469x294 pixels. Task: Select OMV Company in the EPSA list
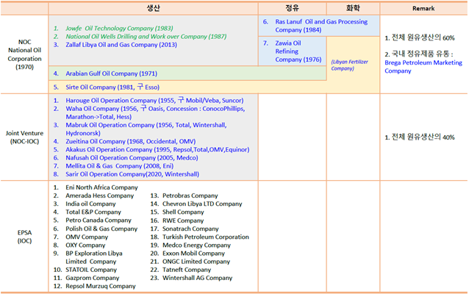pyautogui.click(x=87, y=237)
